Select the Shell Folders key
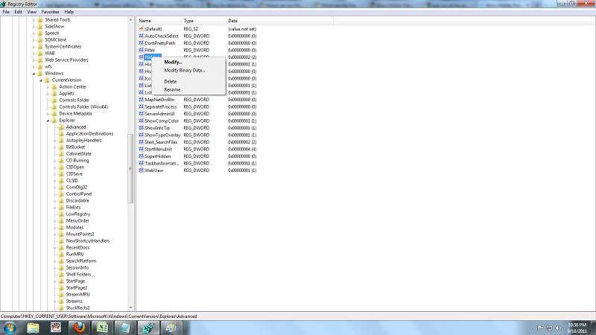This screenshot has width=596, height=335. pyautogui.click(x=78, y=274)
